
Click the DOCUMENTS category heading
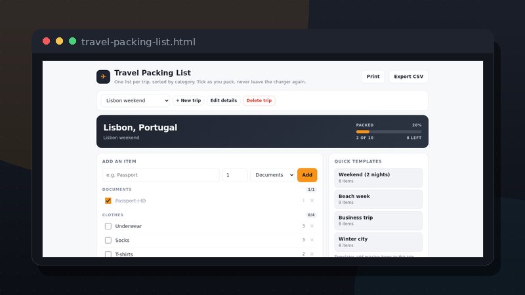[x=117, y=189]
